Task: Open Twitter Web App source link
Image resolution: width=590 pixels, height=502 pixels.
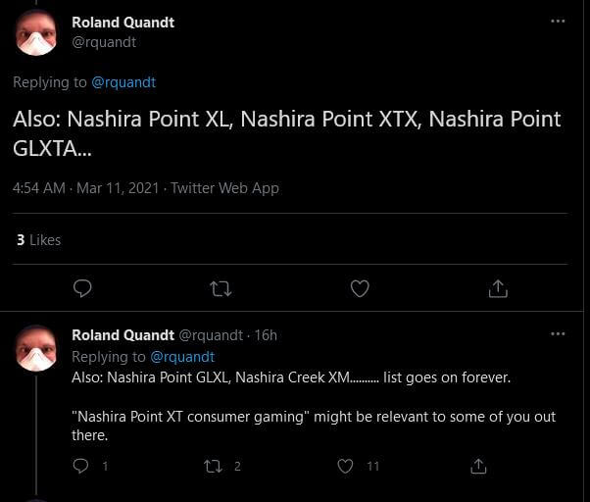Action: tap(224, 188)
